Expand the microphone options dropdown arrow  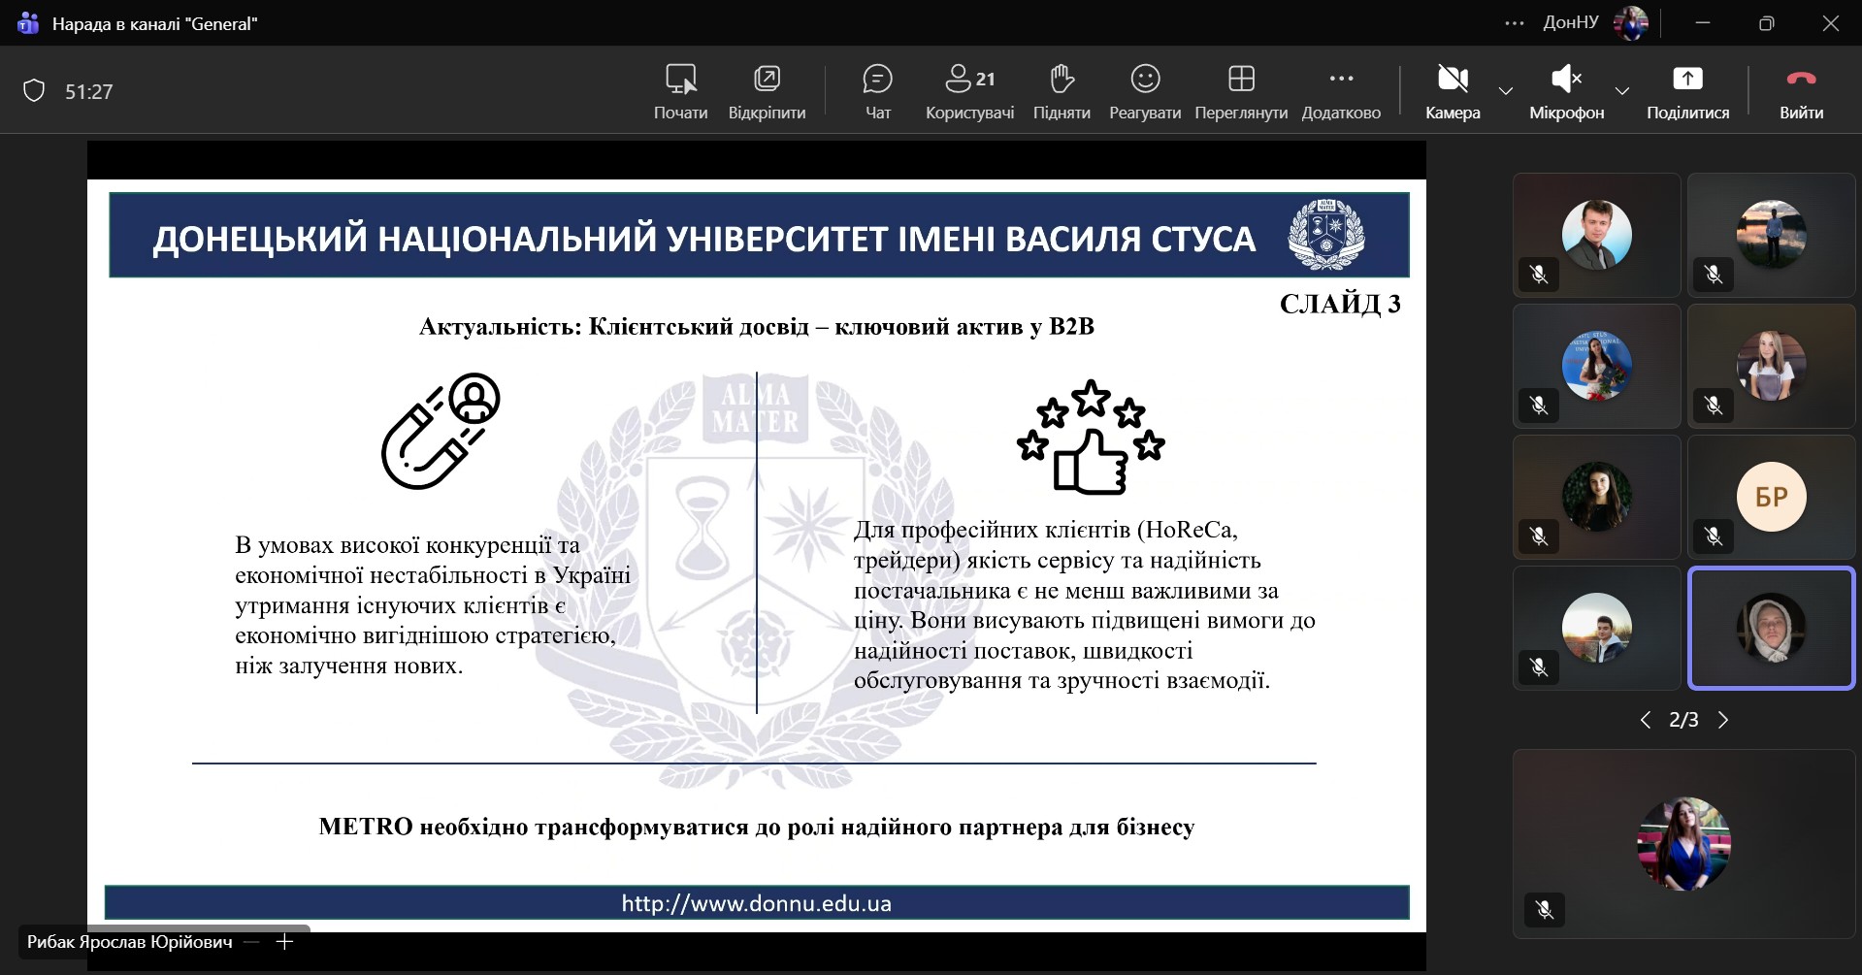pyautogui.click(x=1622, y=91)
